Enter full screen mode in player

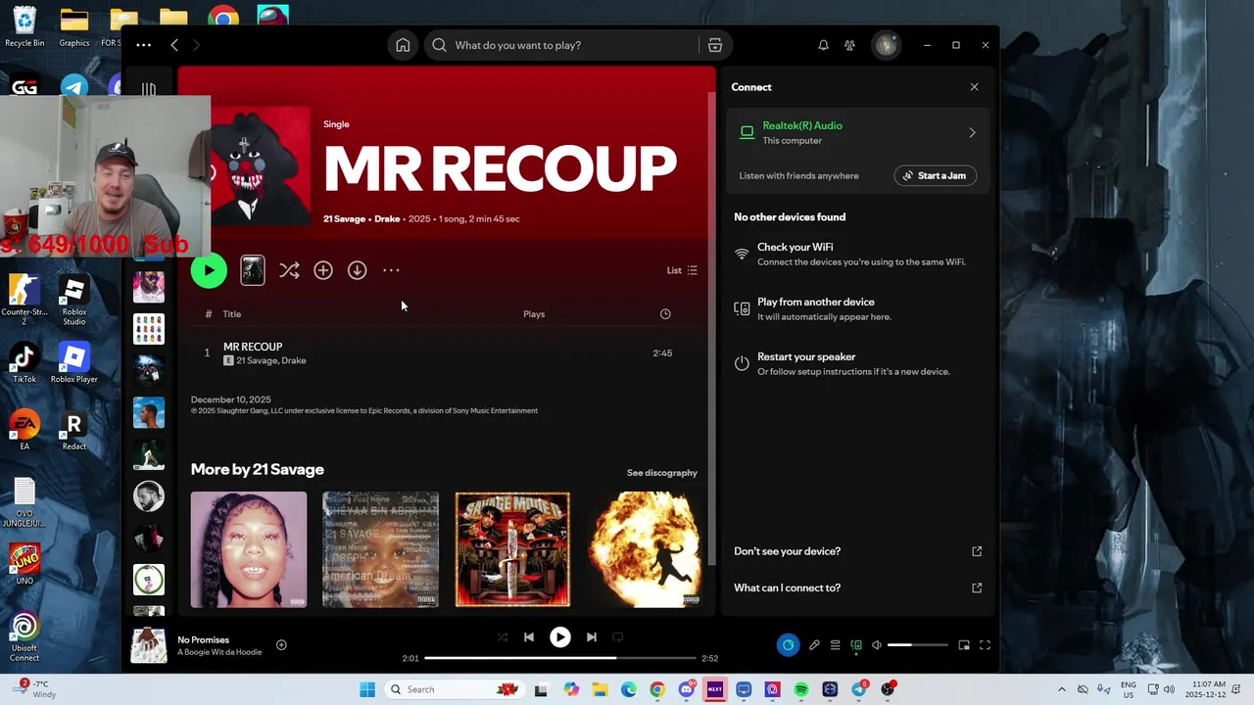pyautogui.click(x=986, y=645)
